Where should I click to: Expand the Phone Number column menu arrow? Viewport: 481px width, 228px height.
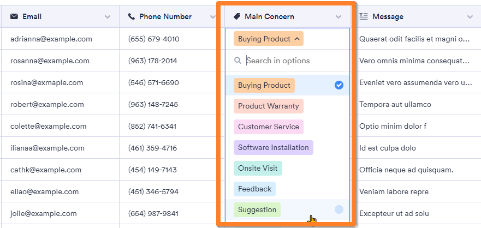(213, 17)
